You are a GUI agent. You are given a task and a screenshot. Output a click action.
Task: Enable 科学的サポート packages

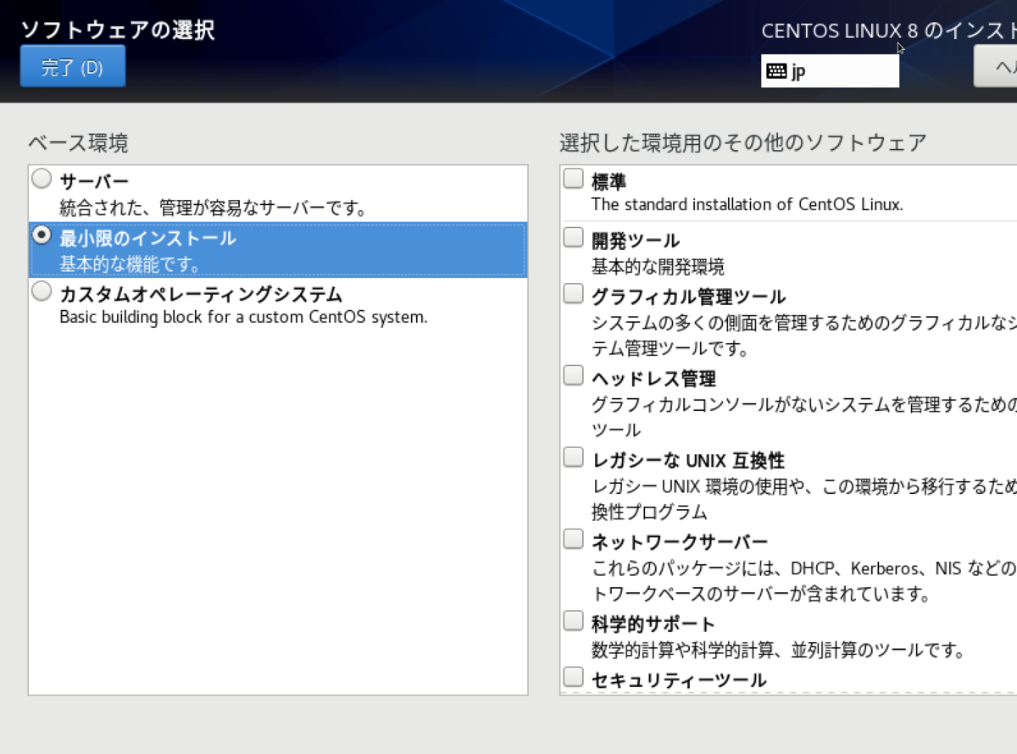click(573, 623)
